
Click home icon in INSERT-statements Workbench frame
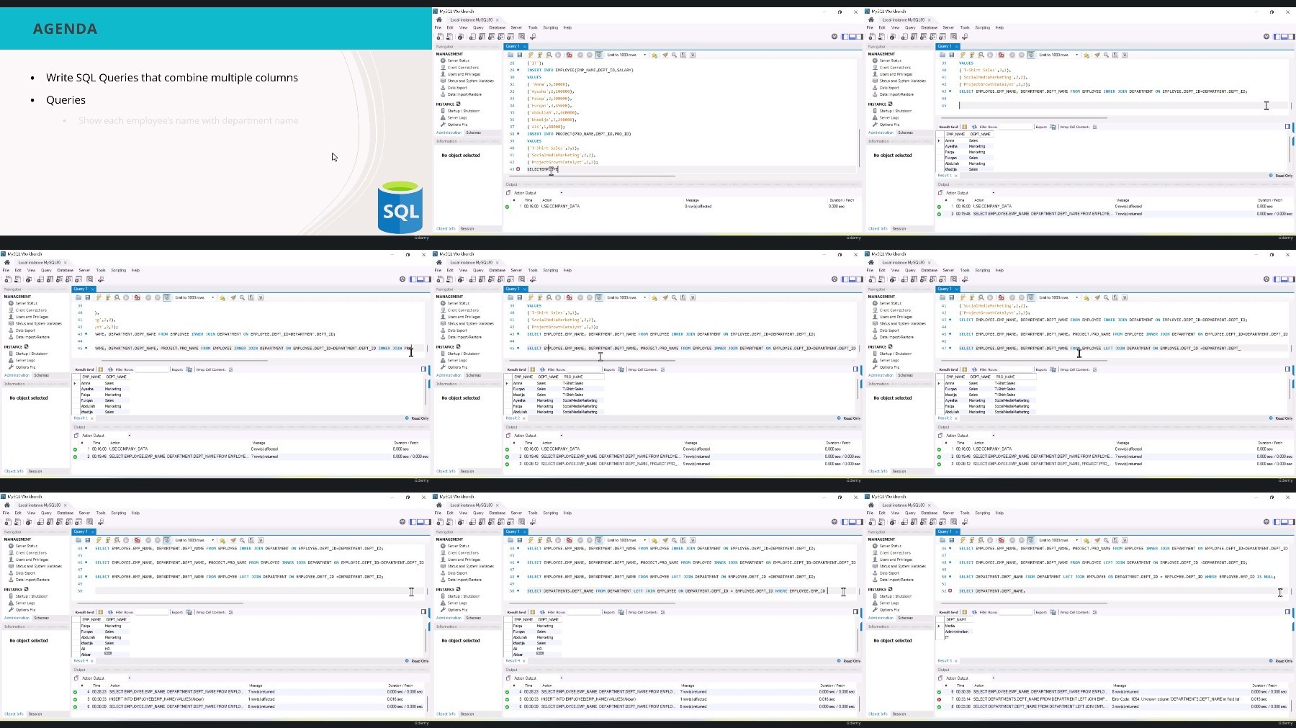[x=439, y=19]
